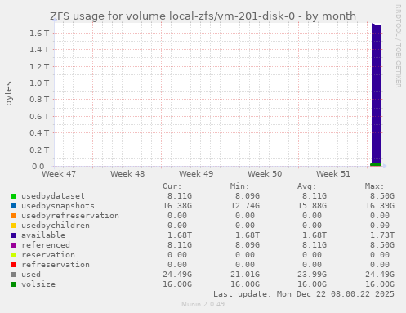This screenshot has width=406, height=313.
Task: Select the reservation legend label
Action: click(x=48, y=255)
